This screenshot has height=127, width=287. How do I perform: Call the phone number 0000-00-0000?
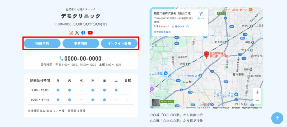tap(80, 58)
